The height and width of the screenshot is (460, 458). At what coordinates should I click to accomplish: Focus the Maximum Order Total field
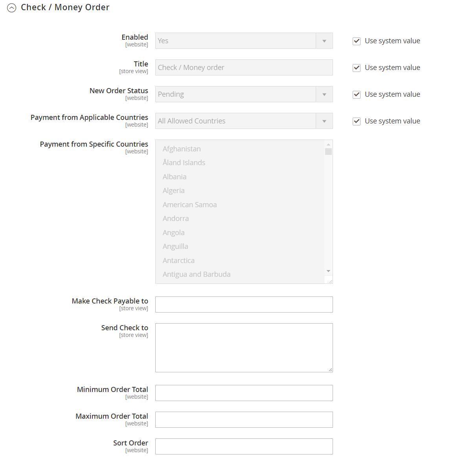point(244,420)
